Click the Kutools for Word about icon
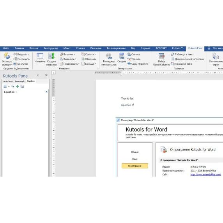Image resolution: width=223 pixels, height=223 pixels. click(x=164, y=150)
